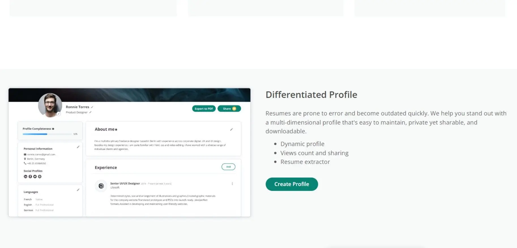Click the Create Profile button
The width and height of the screenshot is (517, 248).
click(x=292, y=184)
